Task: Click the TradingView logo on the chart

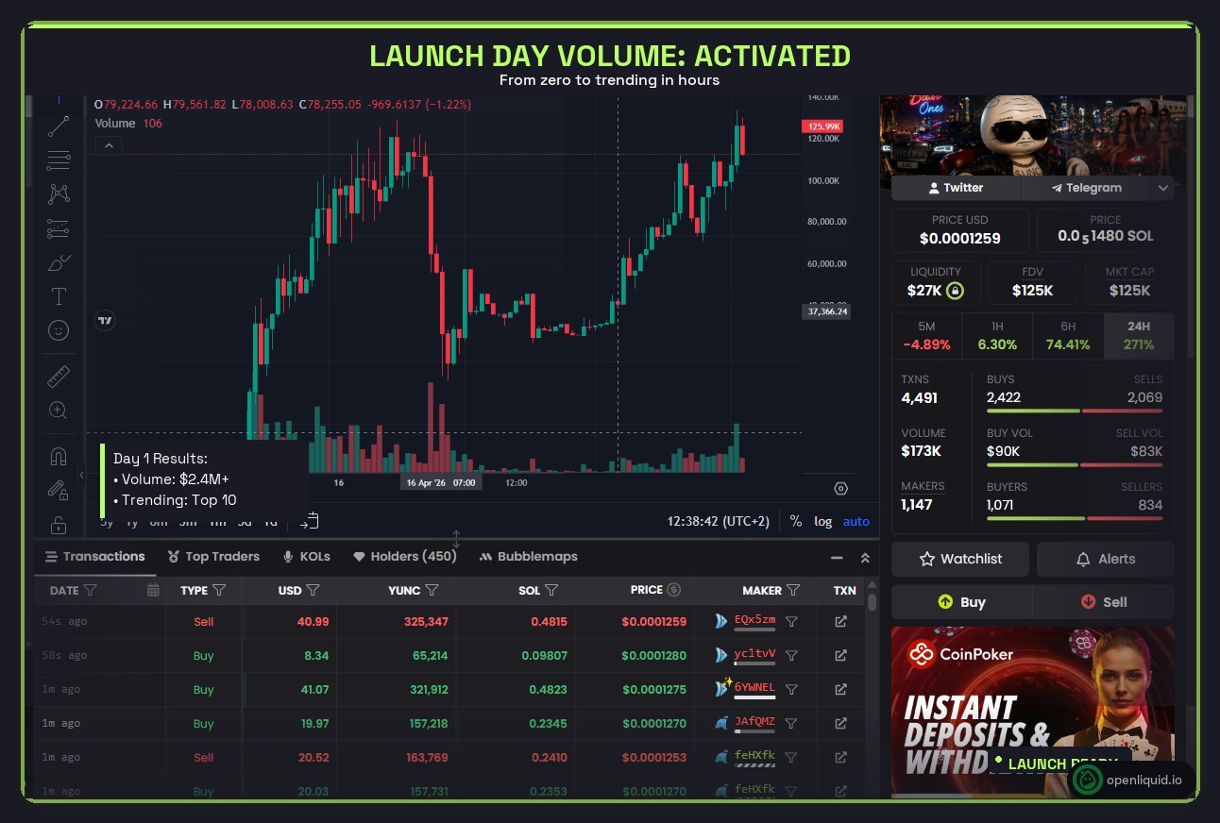Action: (x=106, y=320)
